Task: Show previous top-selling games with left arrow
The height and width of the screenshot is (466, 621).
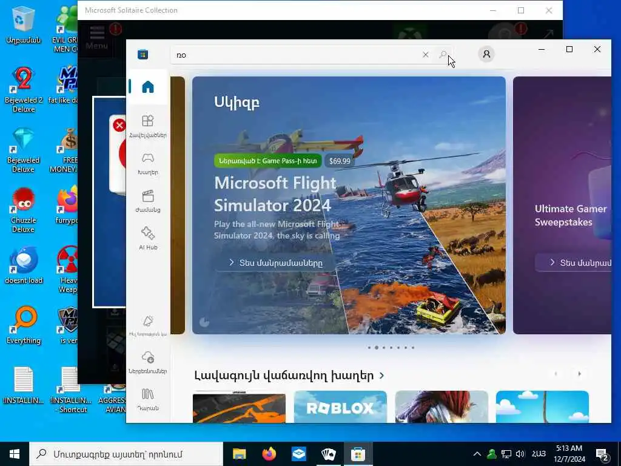Action: pyautogui.click(x=556, y=374)
